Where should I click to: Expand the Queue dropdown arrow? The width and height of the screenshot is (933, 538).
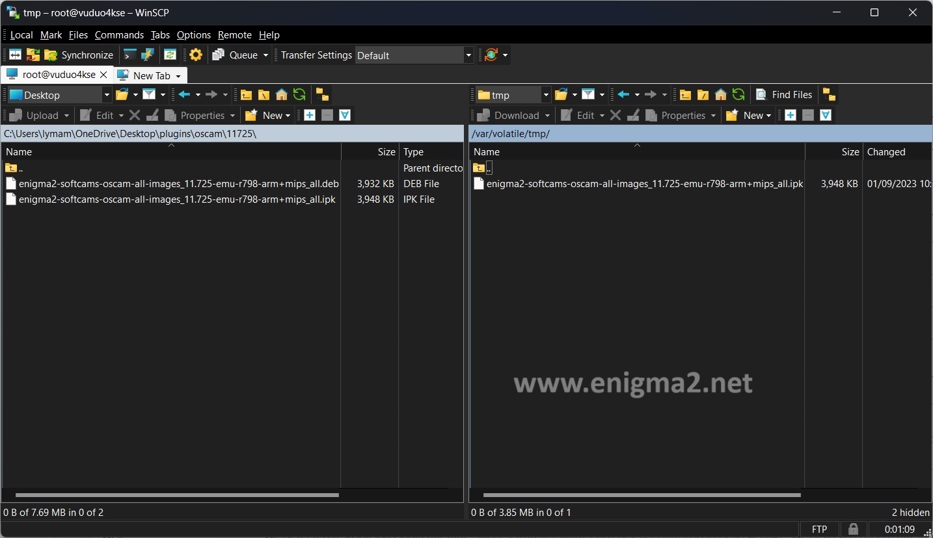coord(265,55)
